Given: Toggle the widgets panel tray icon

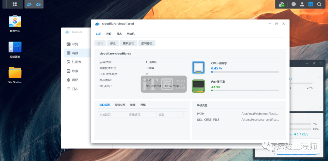Looking at the screenshot, I should 311,4.
